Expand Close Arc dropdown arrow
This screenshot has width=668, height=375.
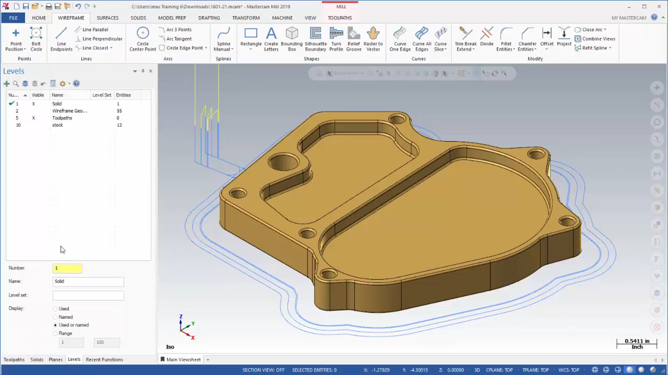(x=605, y=30)
